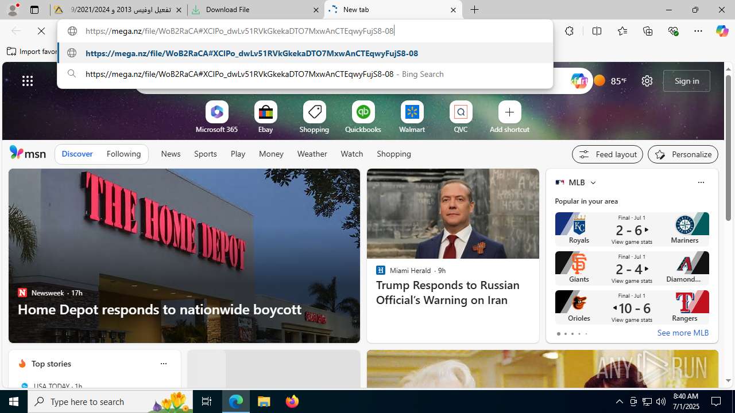The height and width of the screenshot is (413, 735).
Task: Click the address bar URL field
Action: (305, 31)
